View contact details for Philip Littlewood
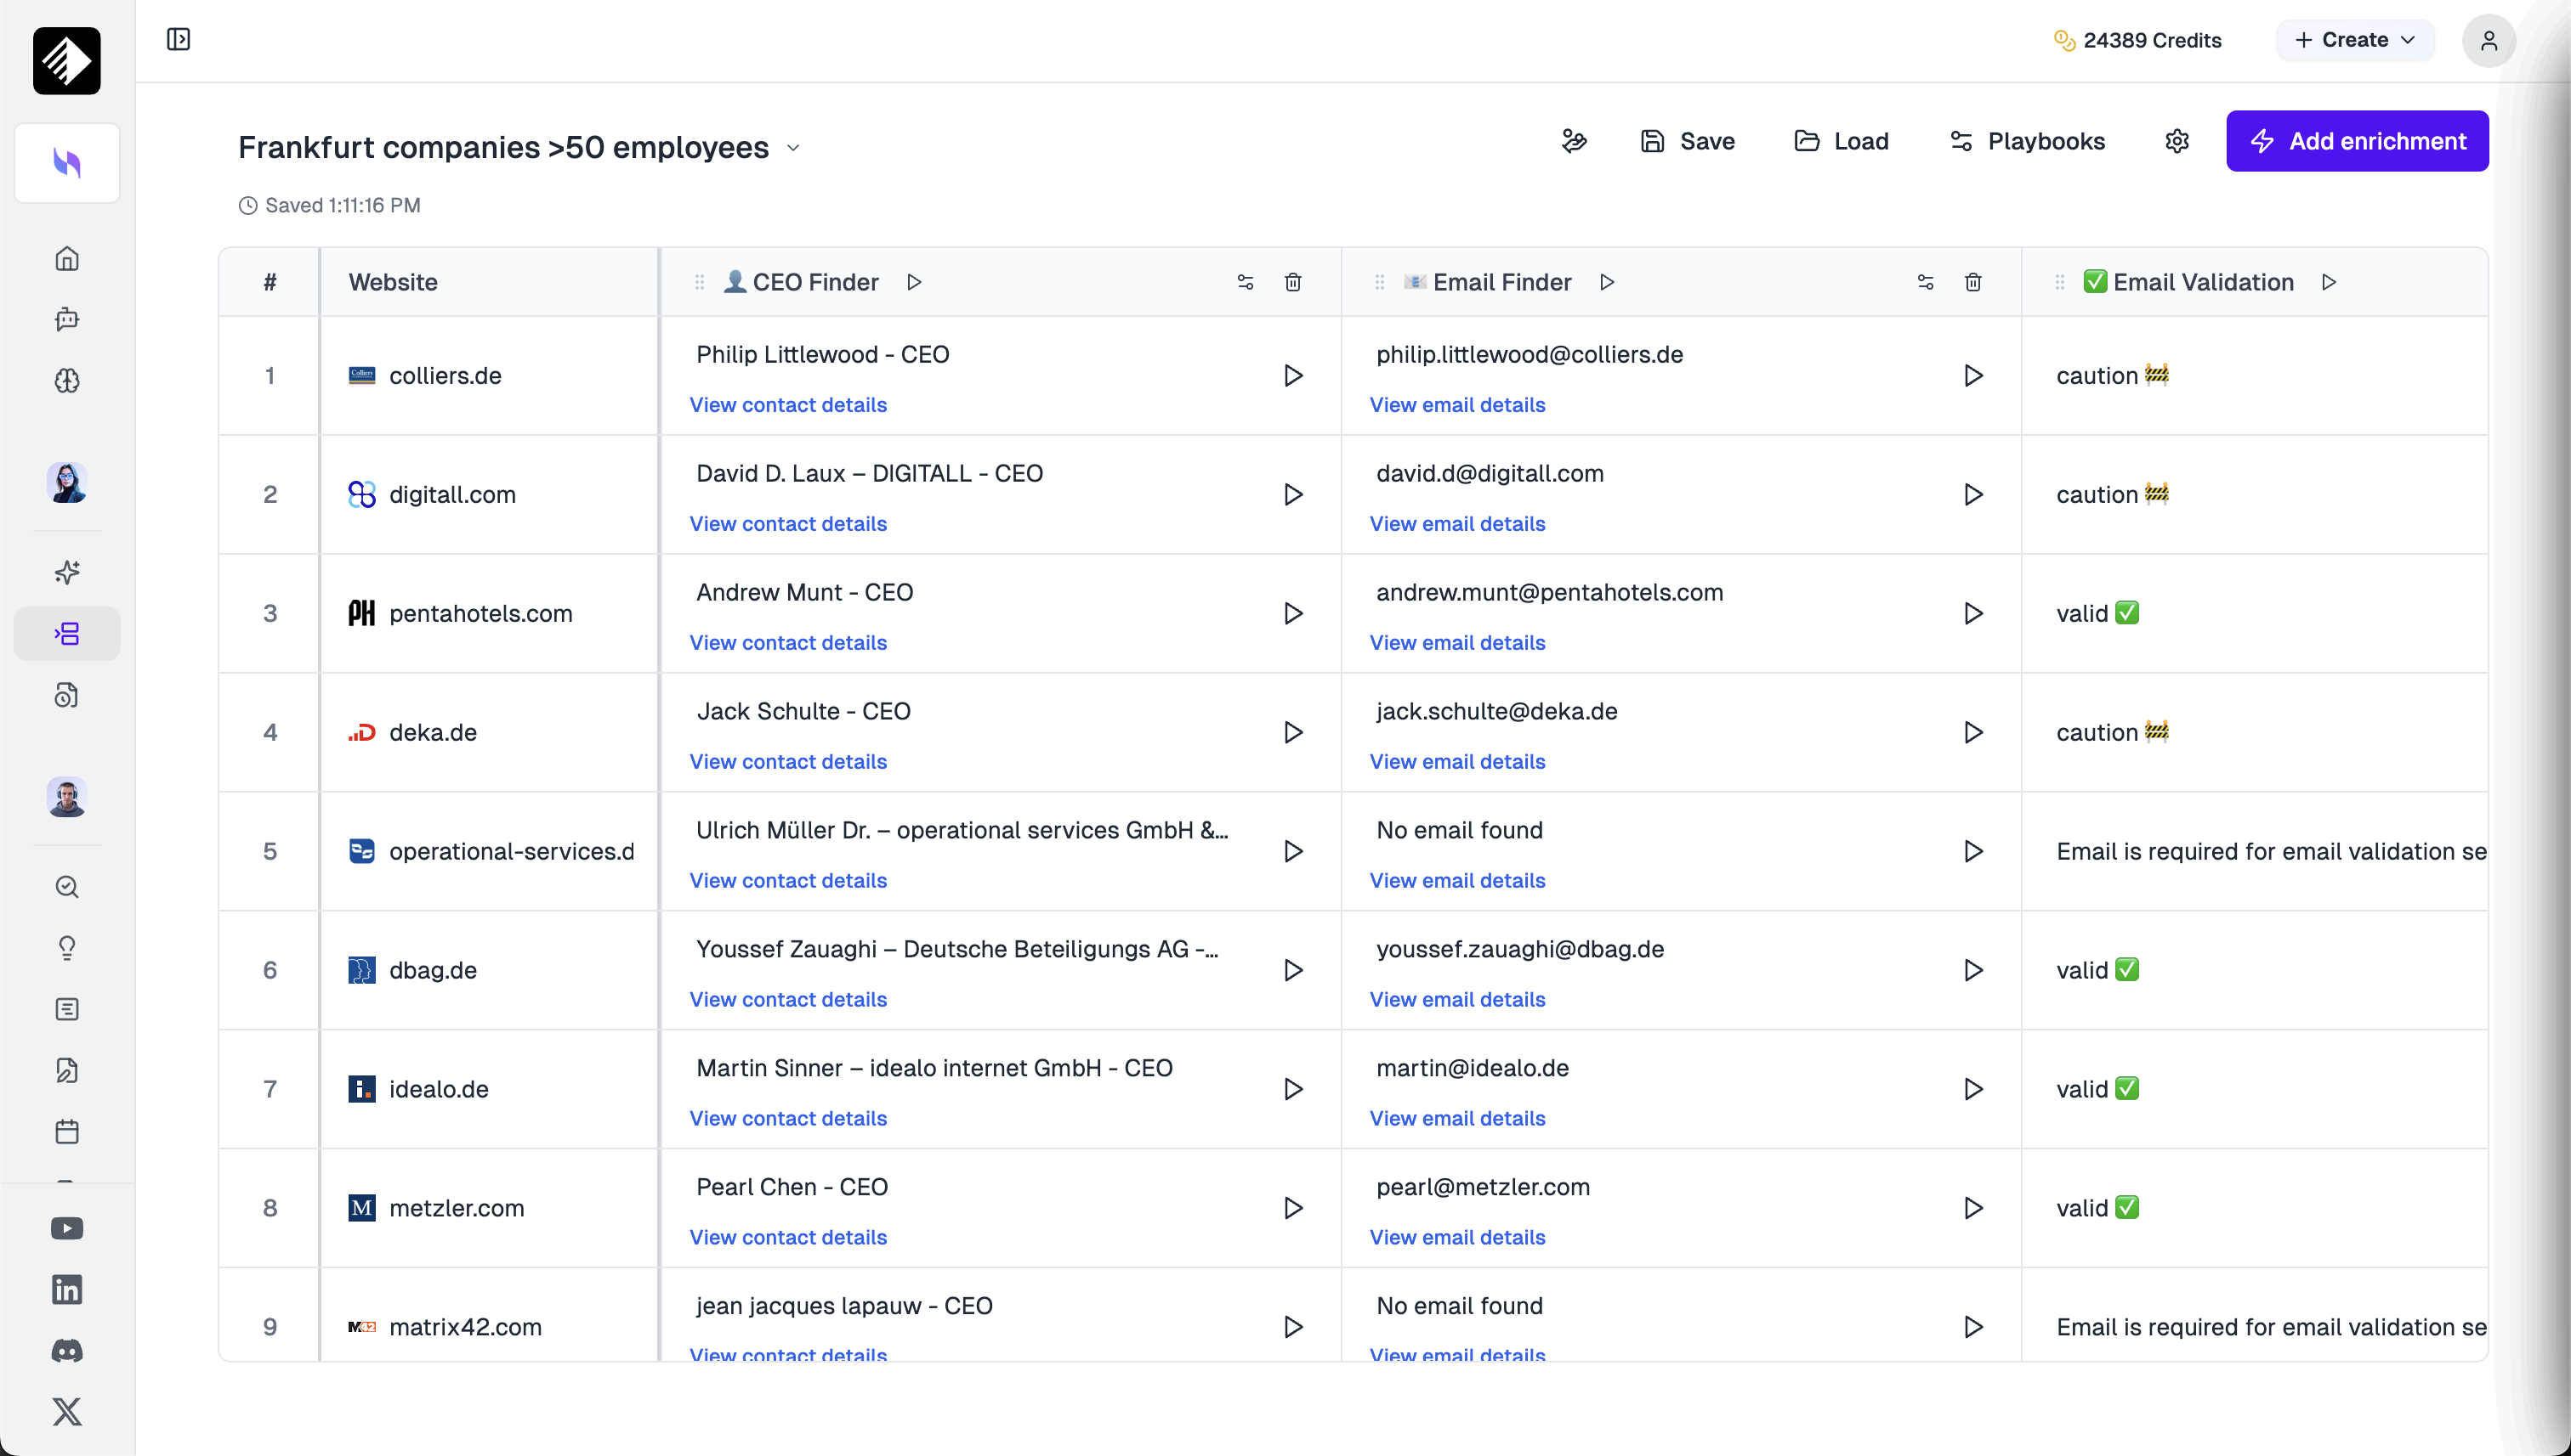The height and width of the screenshot is (1456, 2571). click(787, 405)
